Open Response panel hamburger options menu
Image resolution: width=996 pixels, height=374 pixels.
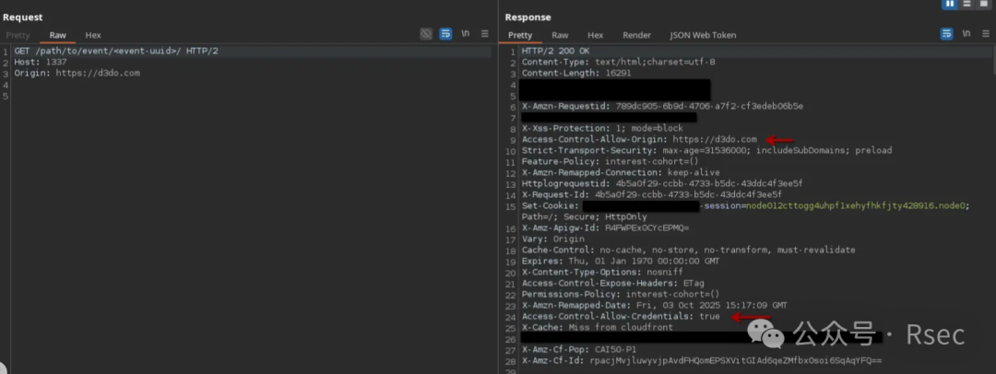985,34
